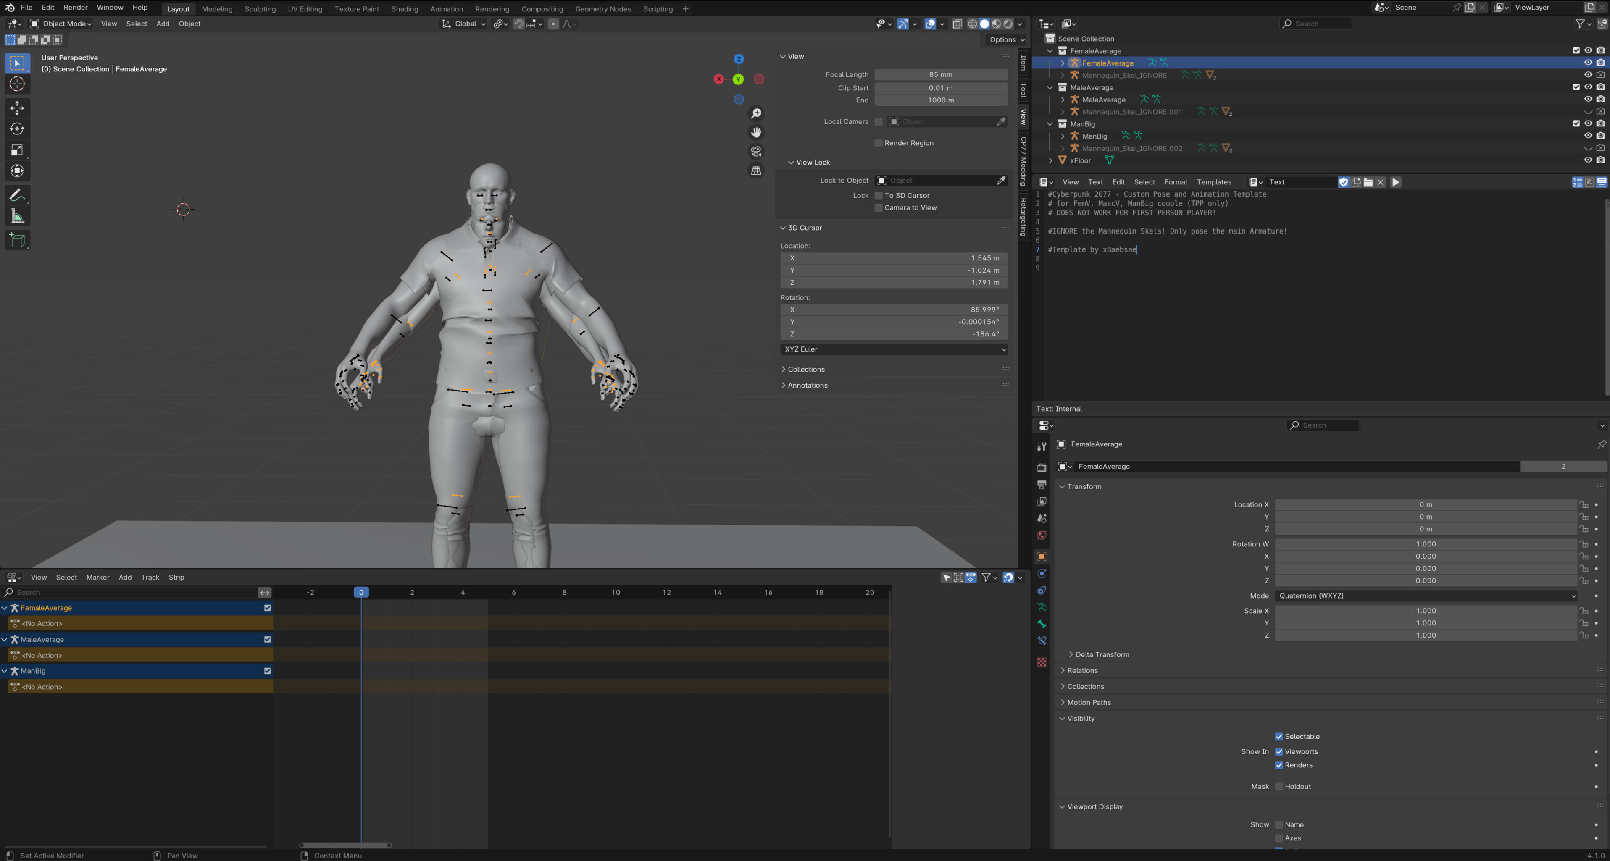Open the Templates menu in text editor
Image resolution: width=1610 pixels, height=861 pixels.
click(1213, 182)
